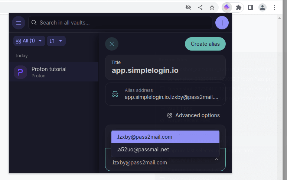Choose .a52uo@passmail.net suffix option
The height and width of the screenshot is (180, 287).
[165, 150]
